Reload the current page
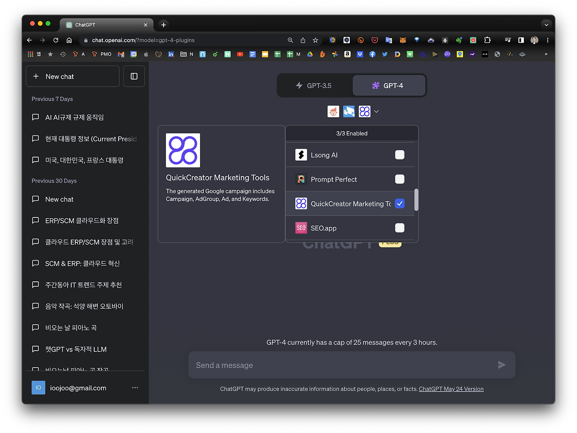Viewport: 577px width, 433px height. [56, 40]
